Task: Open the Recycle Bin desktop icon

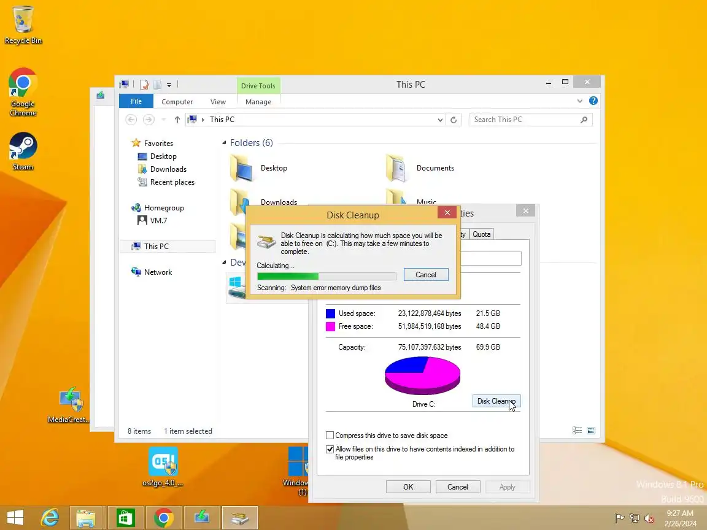Action: (23, 25)
